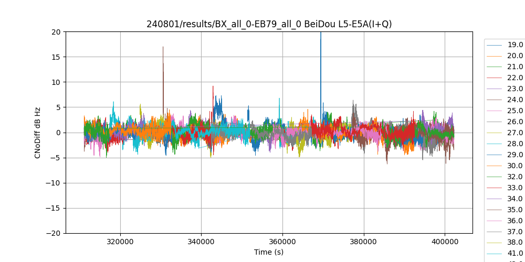The image size is (525, 262).
Task: Click the orange line swatch for 30.0
Action: [x=494, y=166]
